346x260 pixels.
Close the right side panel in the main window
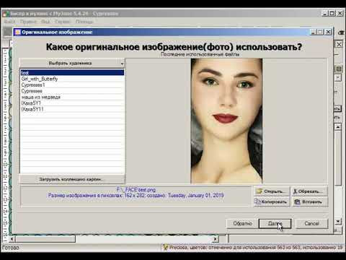[x=339, y=44]
